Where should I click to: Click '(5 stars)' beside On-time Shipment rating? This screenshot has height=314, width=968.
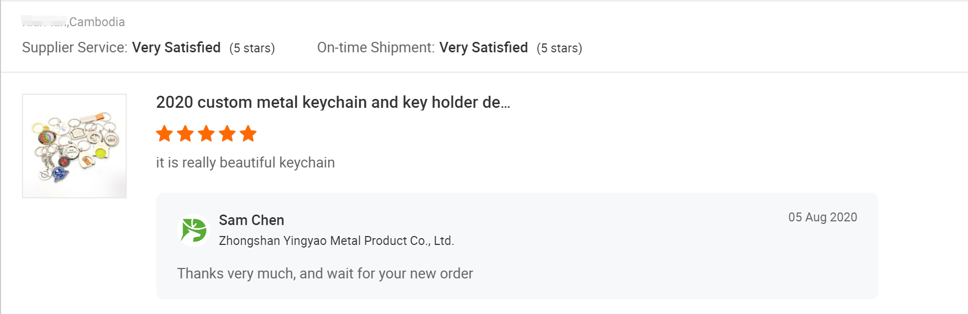(x=560, y=48)
